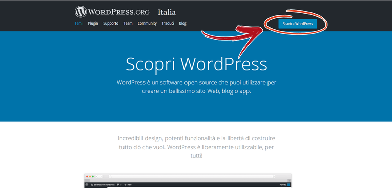Click the Scarica WordPress button

click(298, 24)
